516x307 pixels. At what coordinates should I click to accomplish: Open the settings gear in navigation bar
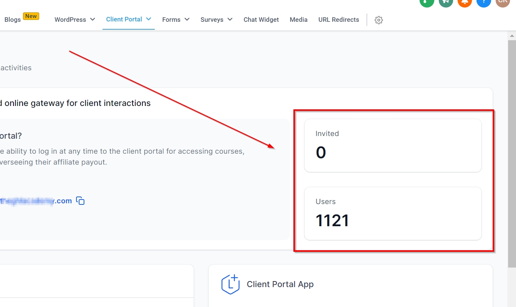[x=379, y=20]
